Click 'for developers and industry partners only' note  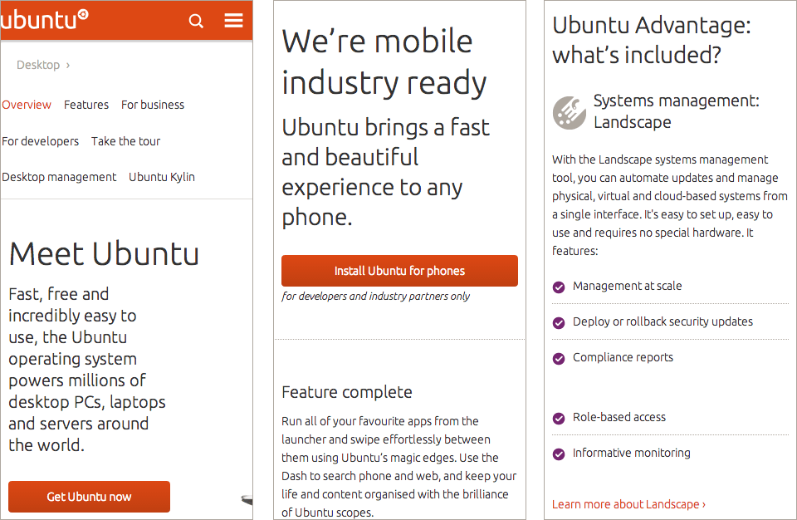pyautogui.click(x=375, y=296)
